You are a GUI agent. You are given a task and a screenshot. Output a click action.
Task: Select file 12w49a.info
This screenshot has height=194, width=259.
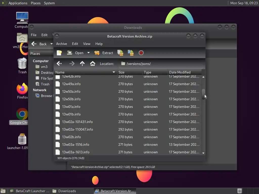[128, 84]
